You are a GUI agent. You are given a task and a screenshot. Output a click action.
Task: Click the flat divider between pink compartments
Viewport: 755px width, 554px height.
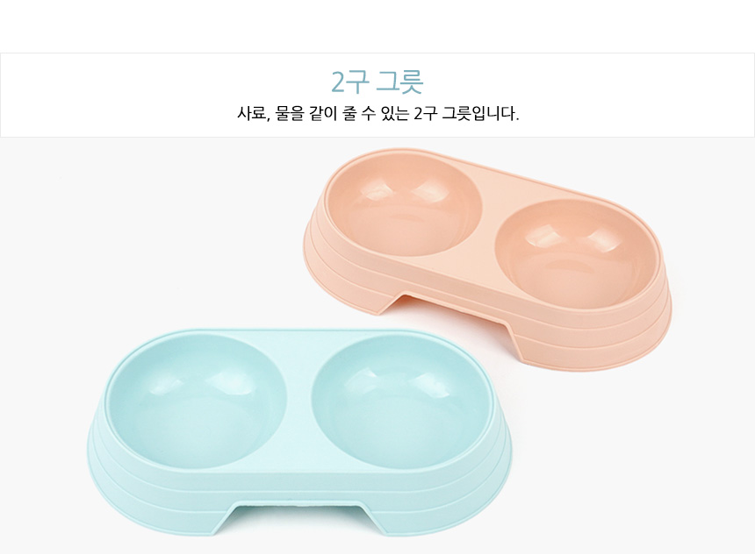[x=486, y=231]
